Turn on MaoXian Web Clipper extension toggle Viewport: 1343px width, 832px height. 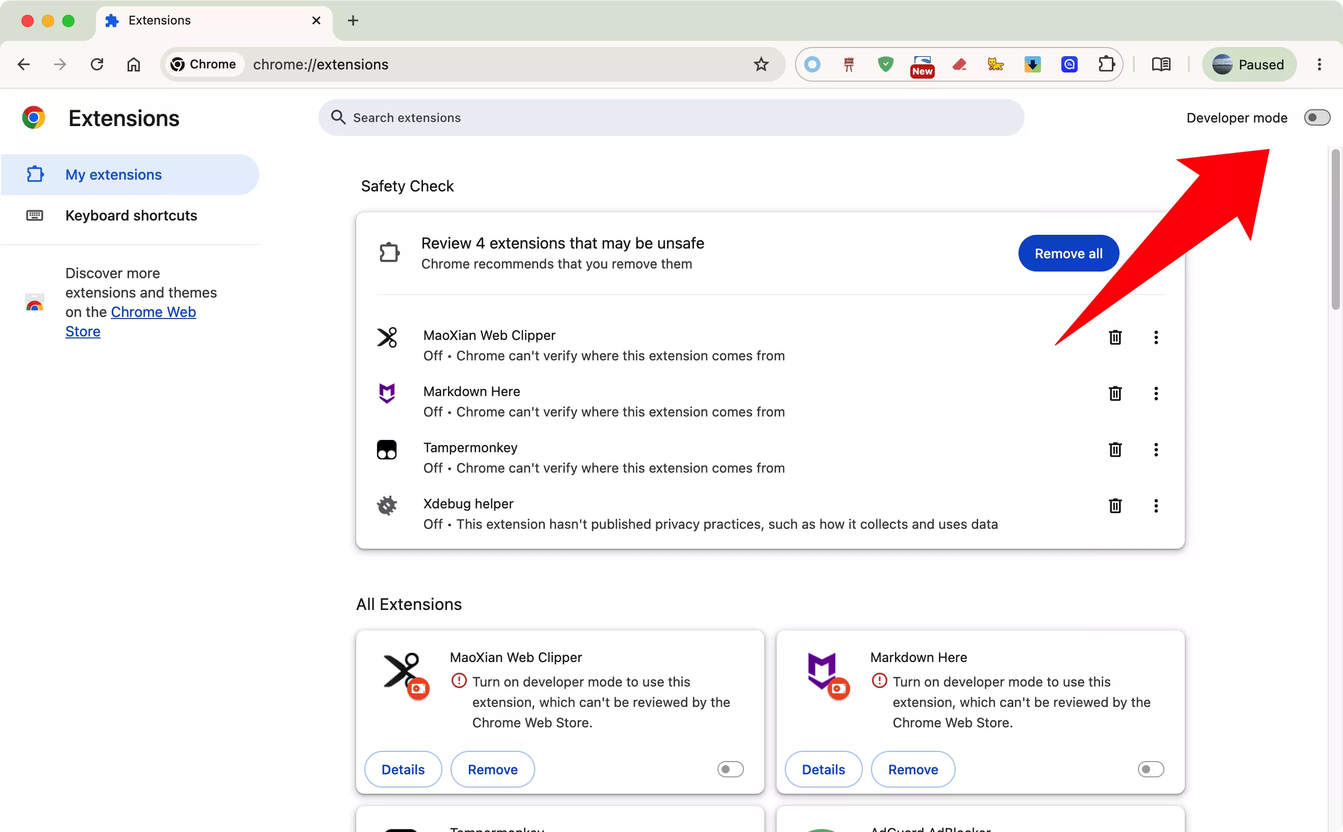[730, 769]
